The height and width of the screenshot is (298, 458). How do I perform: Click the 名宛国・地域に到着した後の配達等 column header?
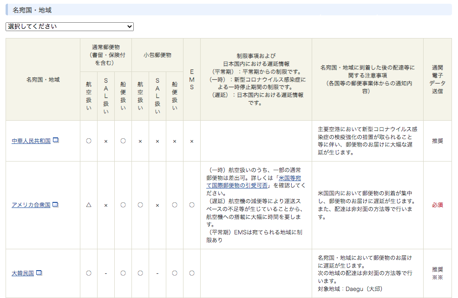367,79
